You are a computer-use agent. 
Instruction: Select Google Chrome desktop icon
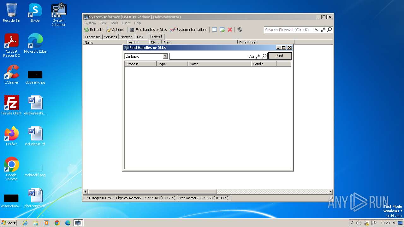point(11,169)
